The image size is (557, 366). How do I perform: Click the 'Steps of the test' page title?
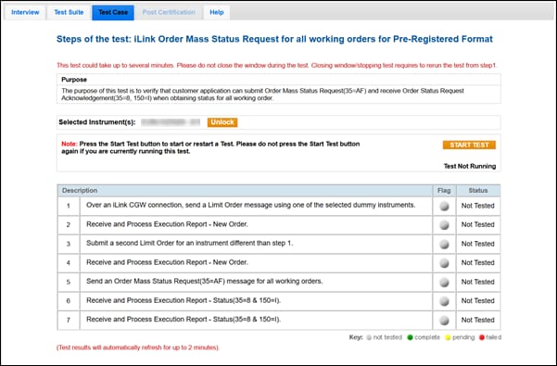pyautogui.click(x=274, y=39)
